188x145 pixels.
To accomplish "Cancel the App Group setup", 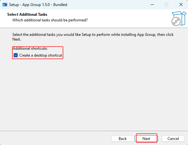I will (x=173, y=139).
